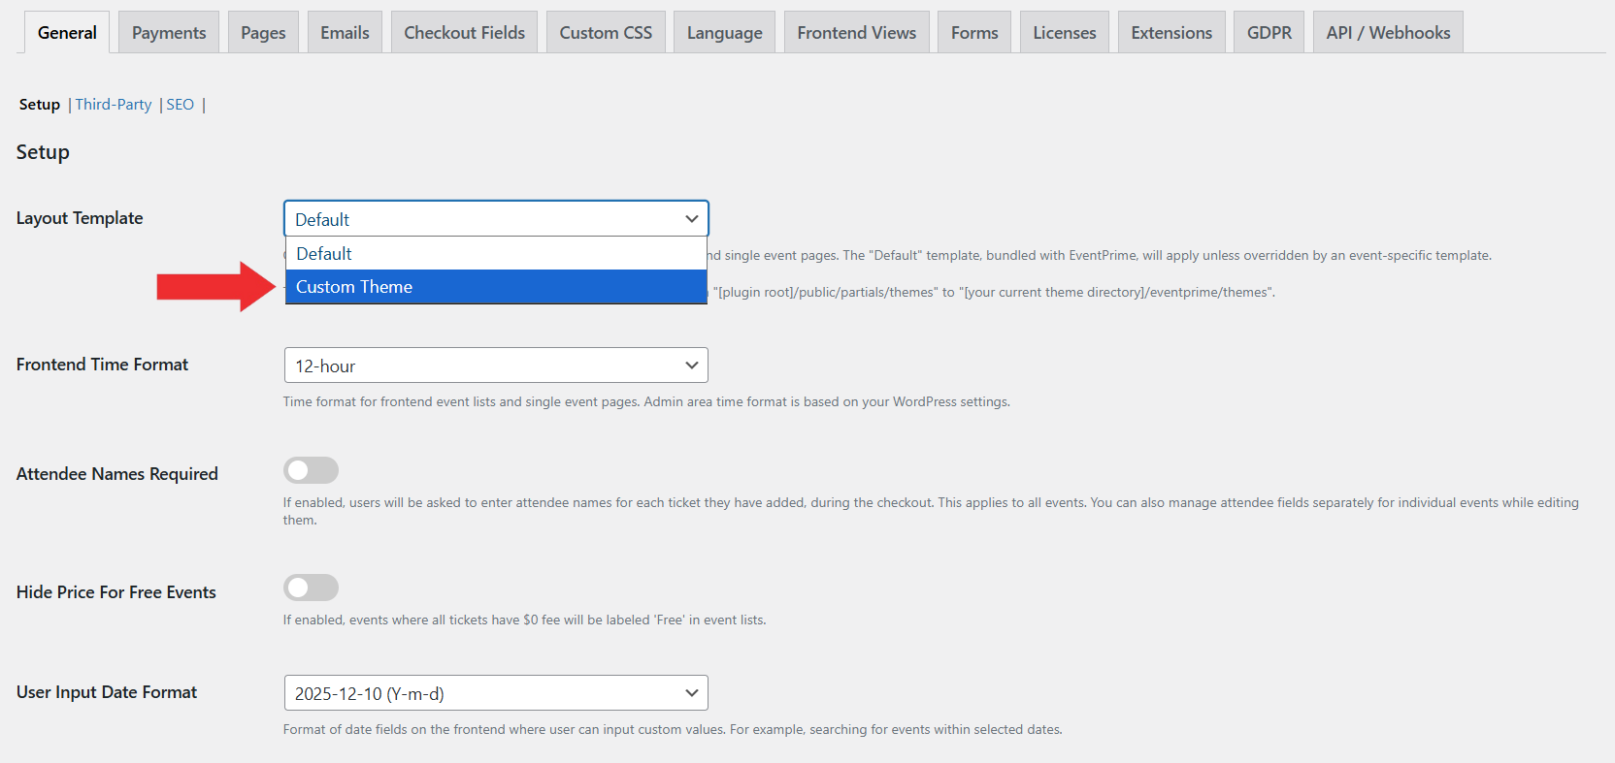
Task: Choose Custom Theme from the open list
Action: coord(495,287)
